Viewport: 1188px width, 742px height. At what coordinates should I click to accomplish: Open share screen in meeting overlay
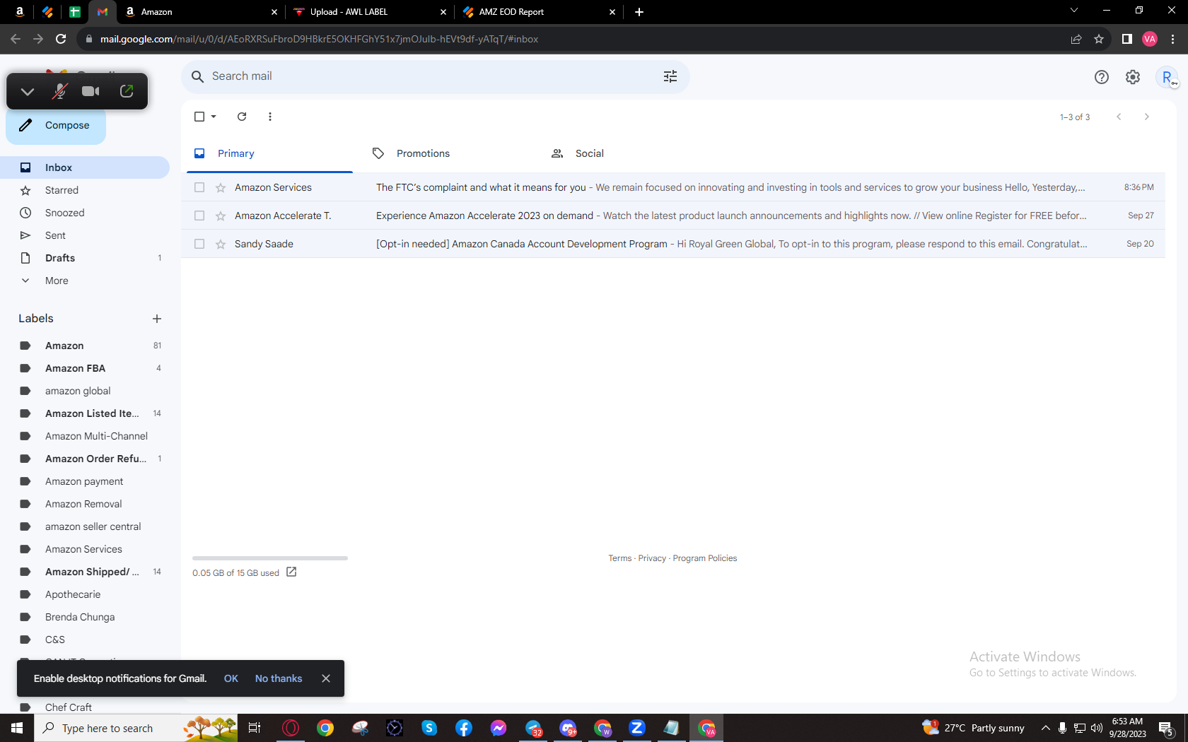pos(127,91)
